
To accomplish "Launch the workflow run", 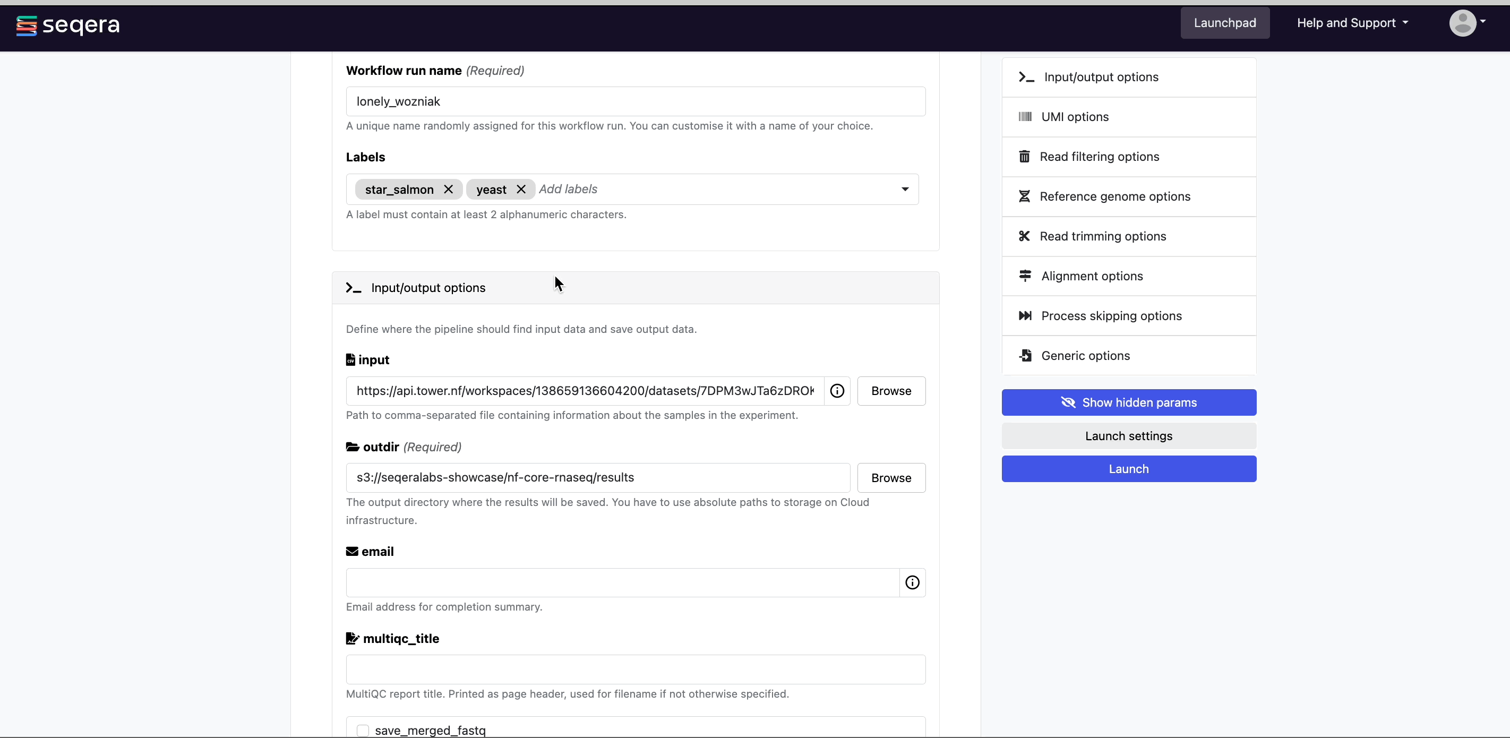I will pos(1129,469).
